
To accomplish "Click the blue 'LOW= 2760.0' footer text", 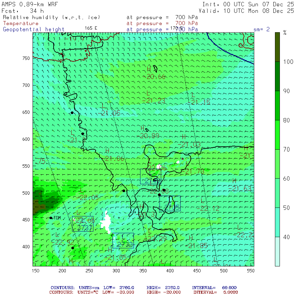I will [x=119, y=287].
